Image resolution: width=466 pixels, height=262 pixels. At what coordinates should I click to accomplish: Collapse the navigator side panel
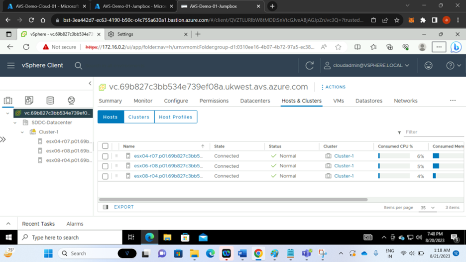click(x=90, y=84)
